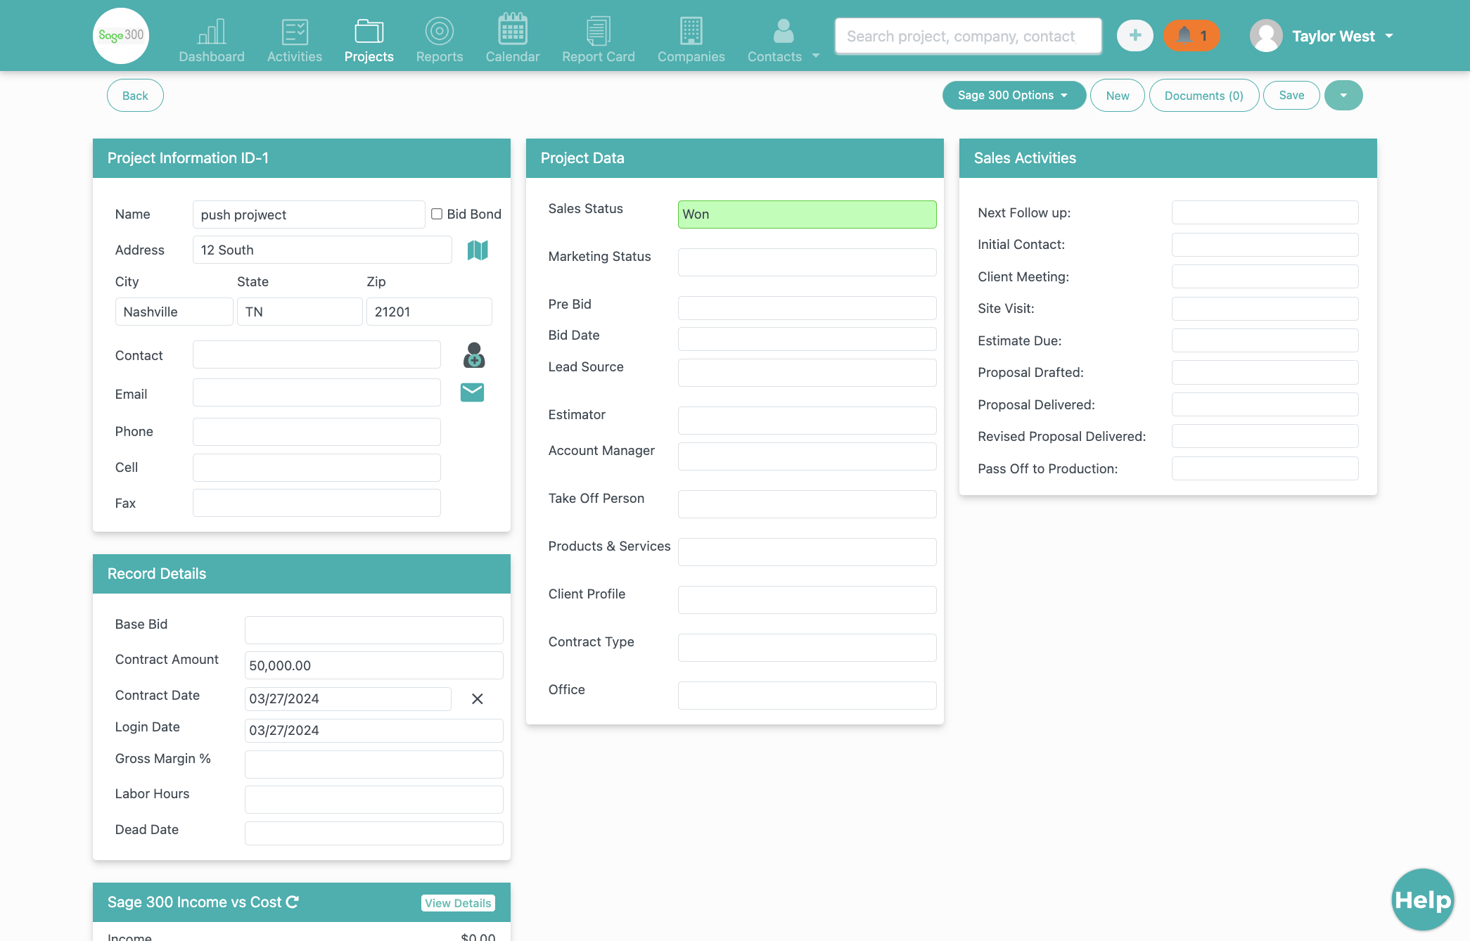Click the Login Date field
Screen dimensions: 1470x941
tap(373, 730)
